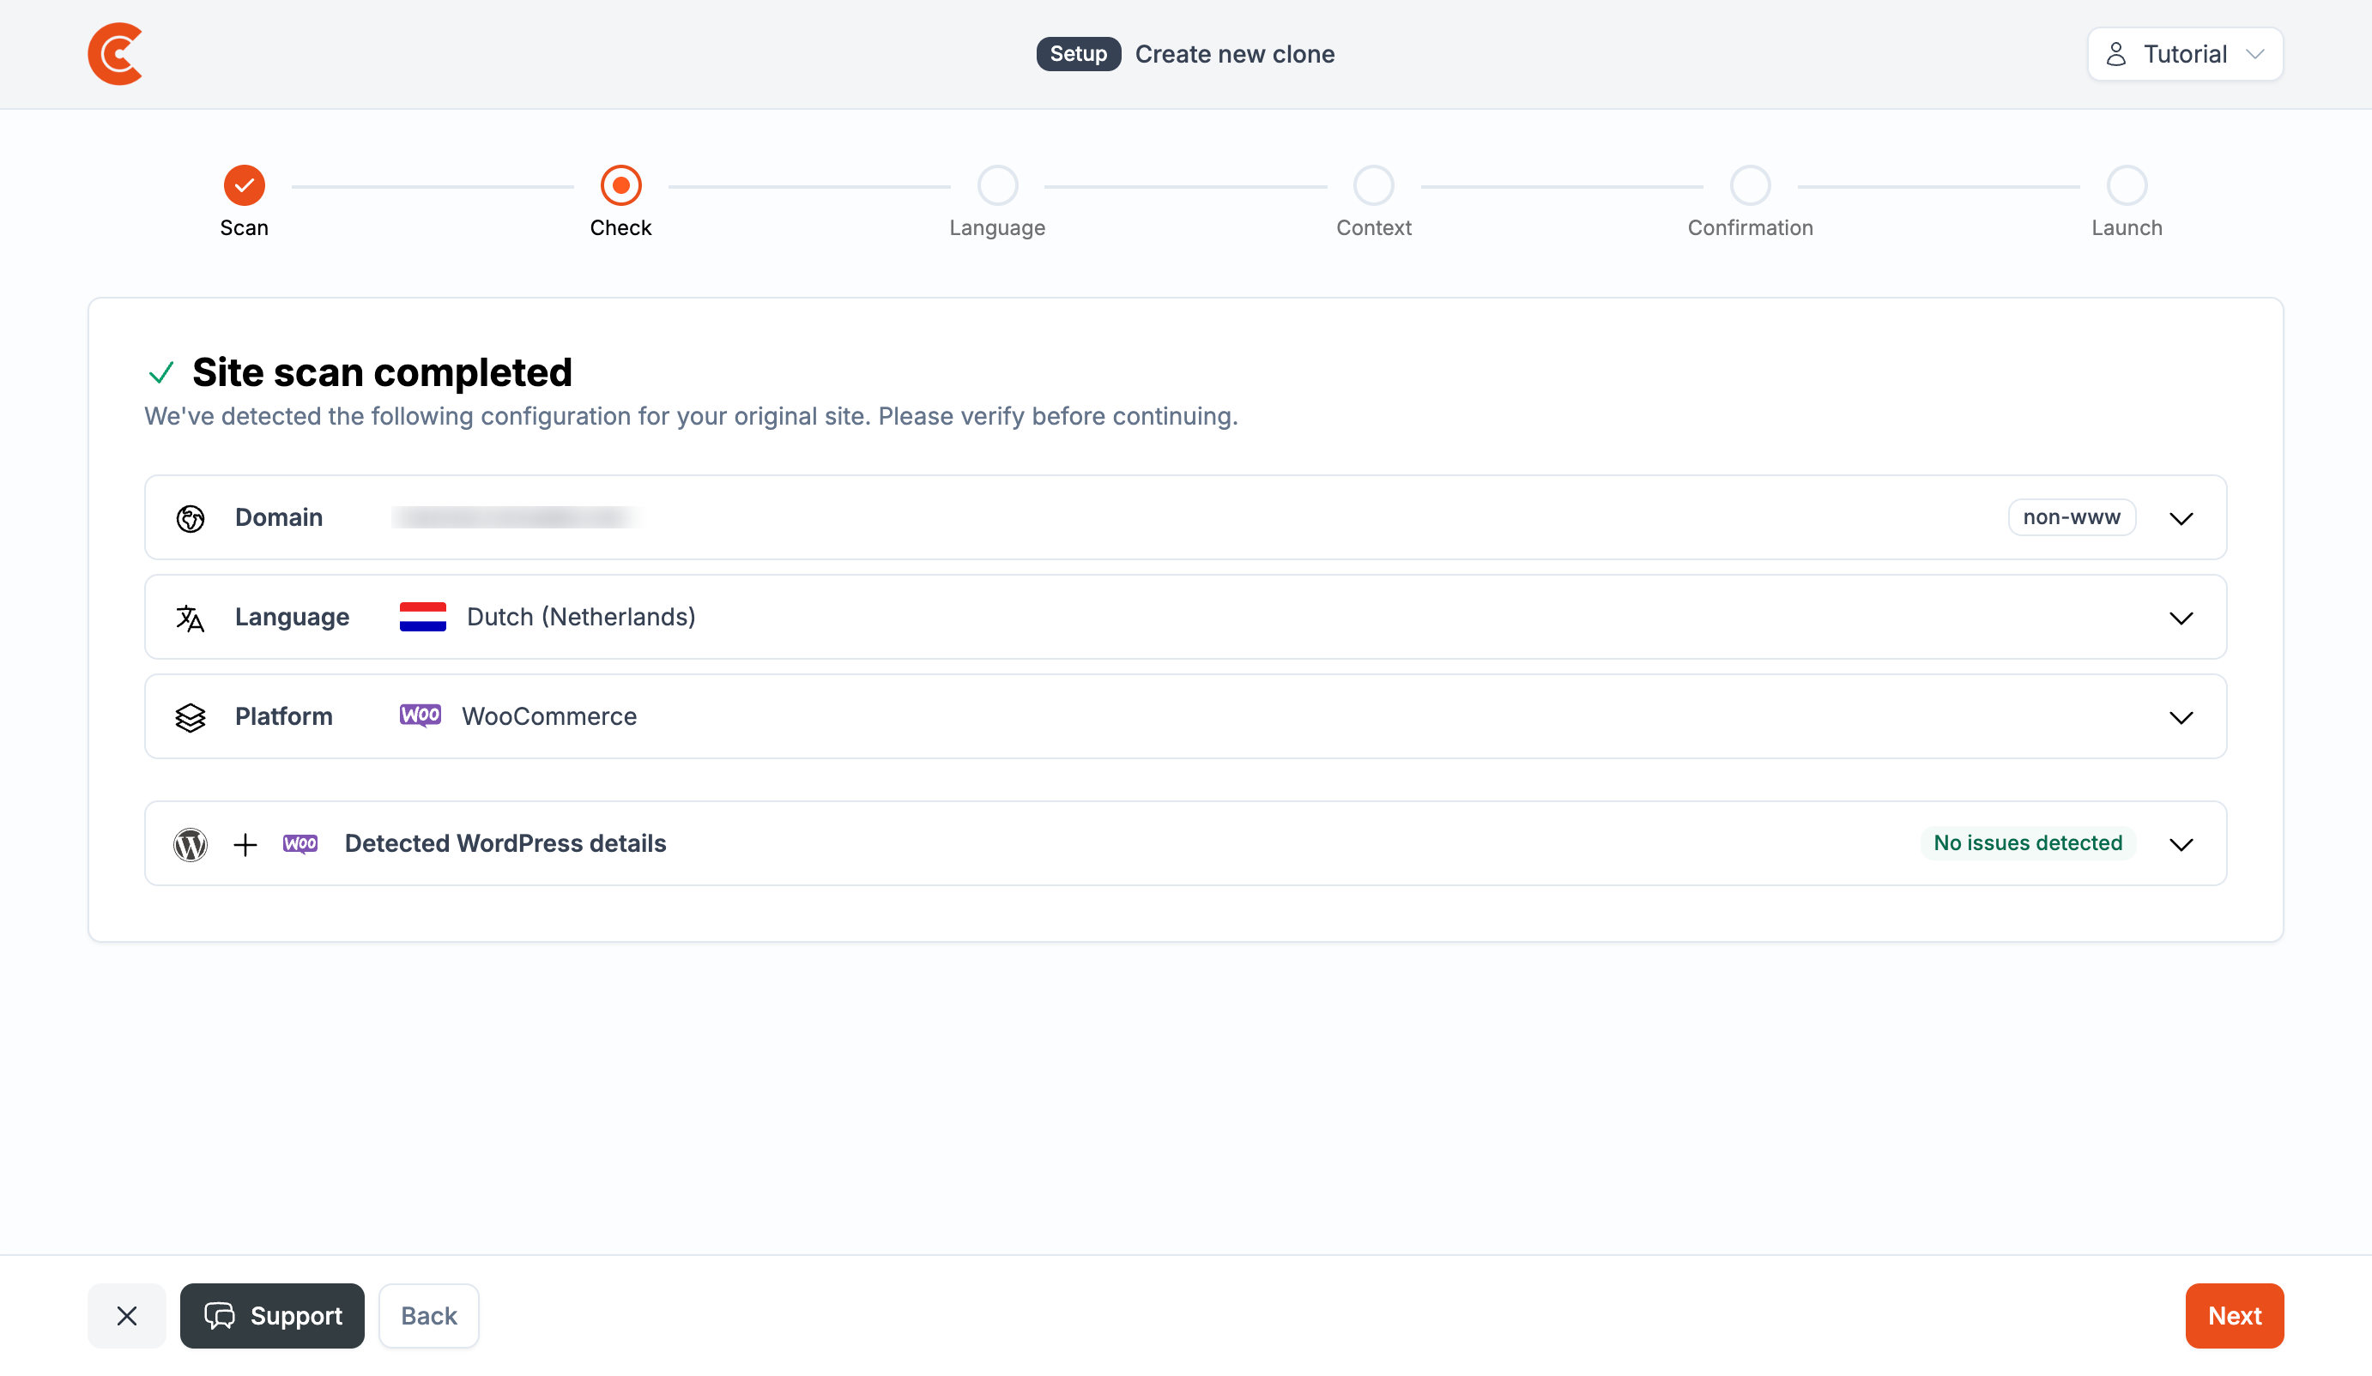Image resolution: width=2372 pixels, height=1376 pixels.
Task: Click the non-www badge
Action: [2071, 517]
